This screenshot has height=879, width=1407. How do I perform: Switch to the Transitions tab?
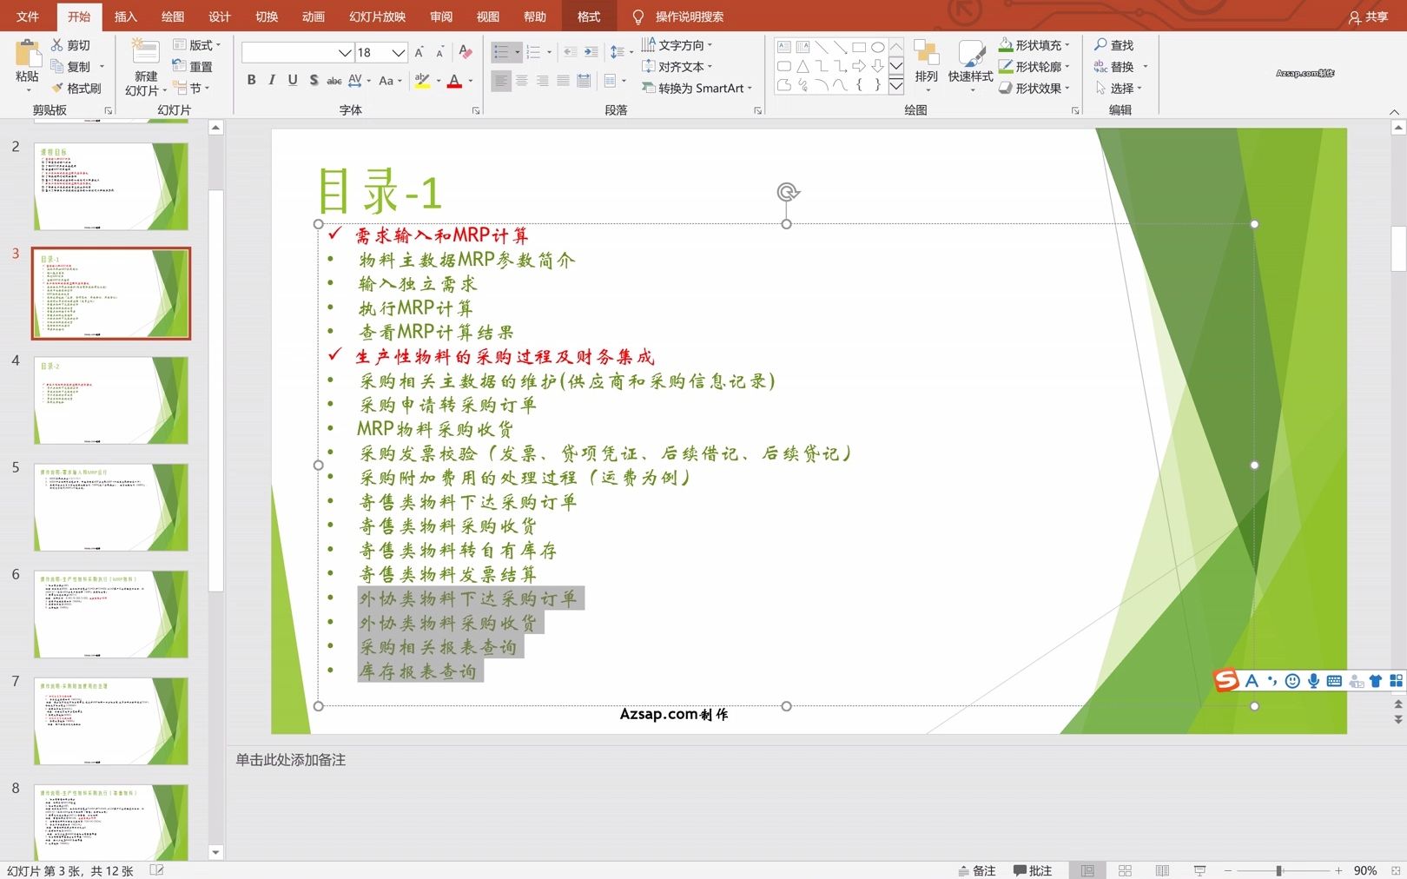pos(267,17)
